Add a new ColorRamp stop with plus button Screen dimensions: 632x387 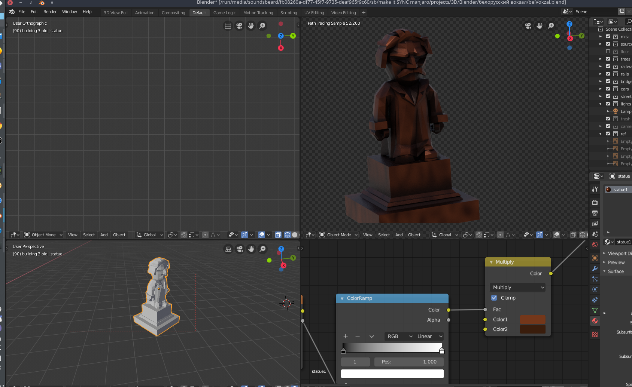tap(346, 337)
